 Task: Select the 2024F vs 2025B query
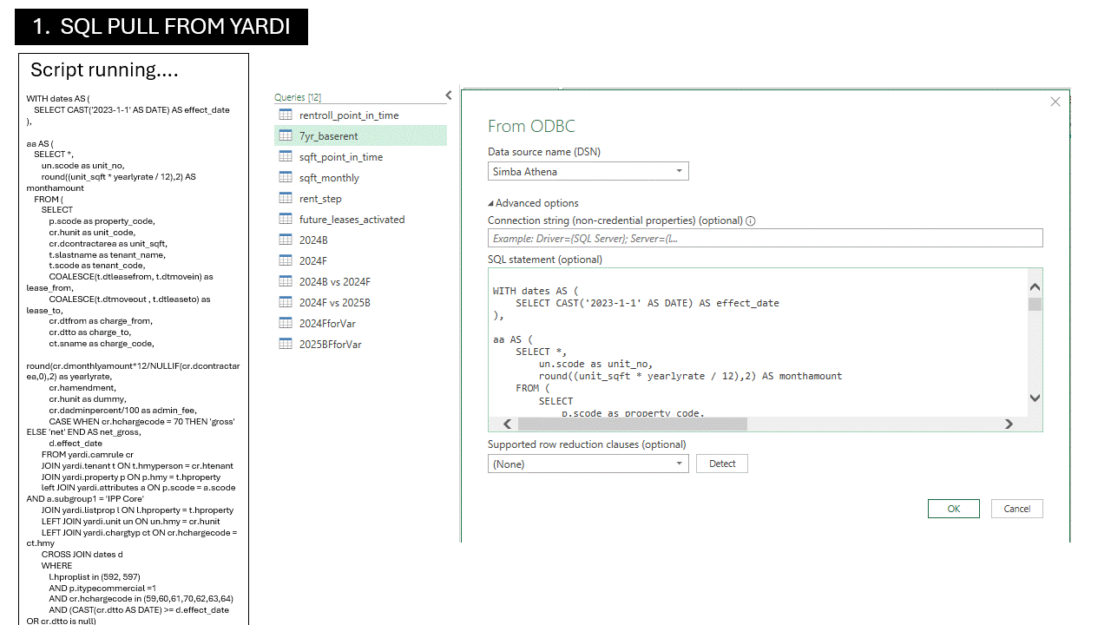point(334,303)
